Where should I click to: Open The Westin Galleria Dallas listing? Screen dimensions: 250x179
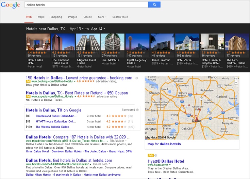click(52, 127)
